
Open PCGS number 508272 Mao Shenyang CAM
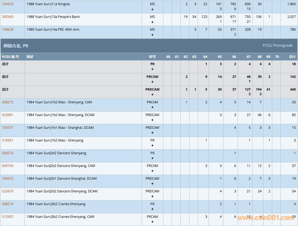tap(8, 102)
